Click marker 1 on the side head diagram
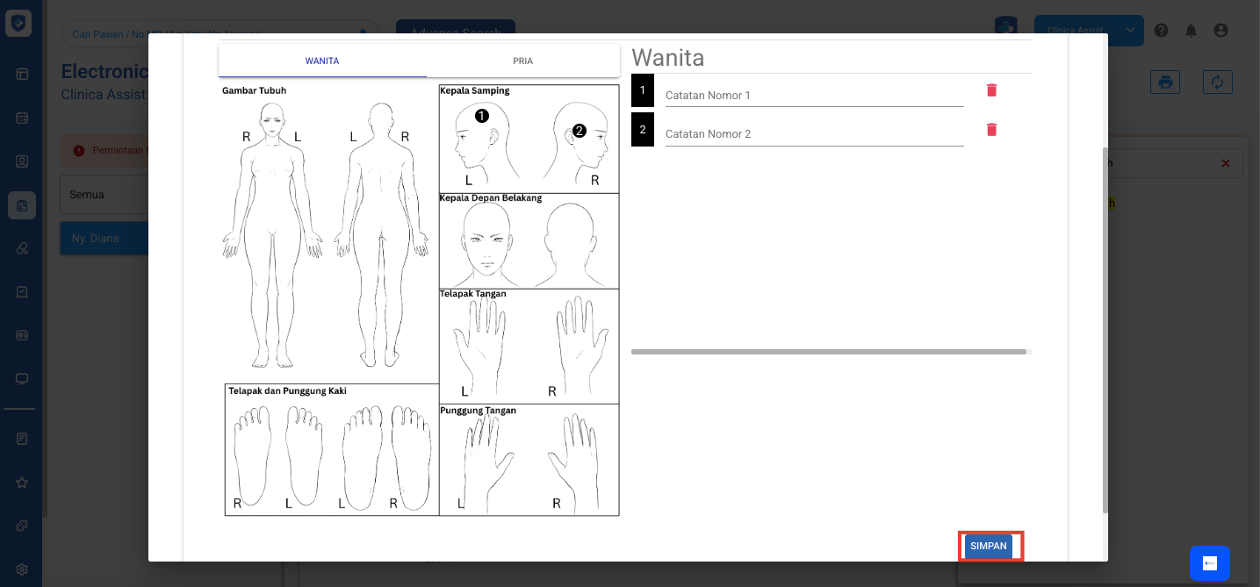This screenshot has height=587, width=1260. pyautogui.click(x=481, y=116)
